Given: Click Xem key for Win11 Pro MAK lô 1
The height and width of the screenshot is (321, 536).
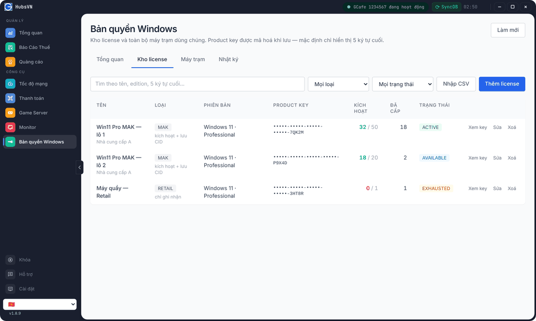Looking at the screenshot, I should click(x=478, y=127).
